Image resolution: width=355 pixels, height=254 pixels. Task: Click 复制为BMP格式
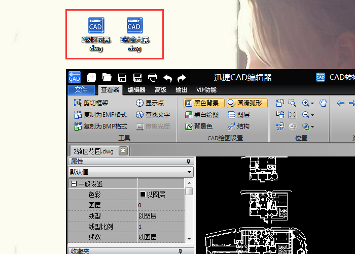[101, 126]
